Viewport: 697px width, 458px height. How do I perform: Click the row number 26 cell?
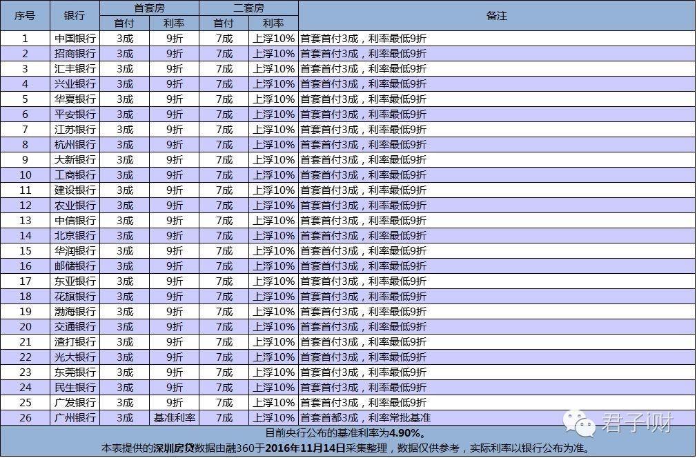click(25, 418)
